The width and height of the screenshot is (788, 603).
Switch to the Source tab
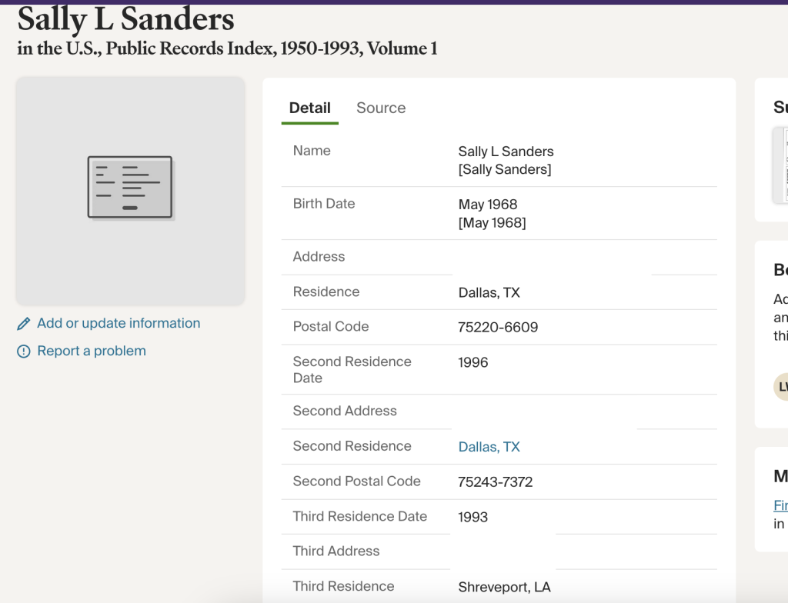pos(381,108)
